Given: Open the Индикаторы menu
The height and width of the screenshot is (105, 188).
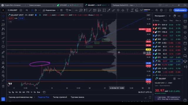Looking at the screenshot, I should click(49, 10).
